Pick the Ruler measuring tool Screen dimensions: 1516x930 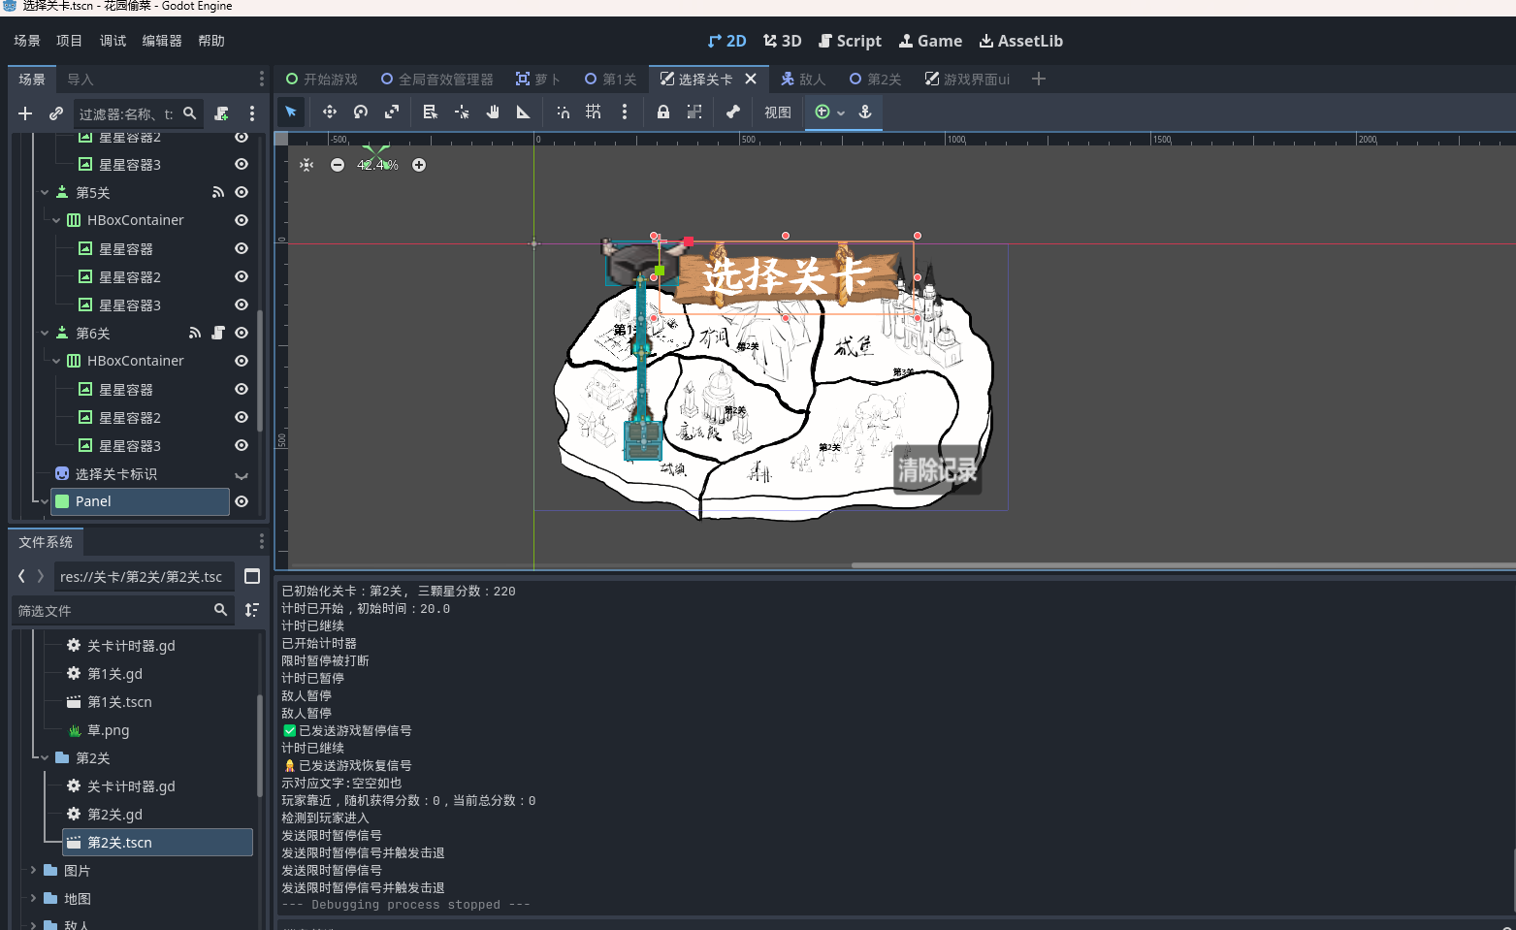(524, 112)
